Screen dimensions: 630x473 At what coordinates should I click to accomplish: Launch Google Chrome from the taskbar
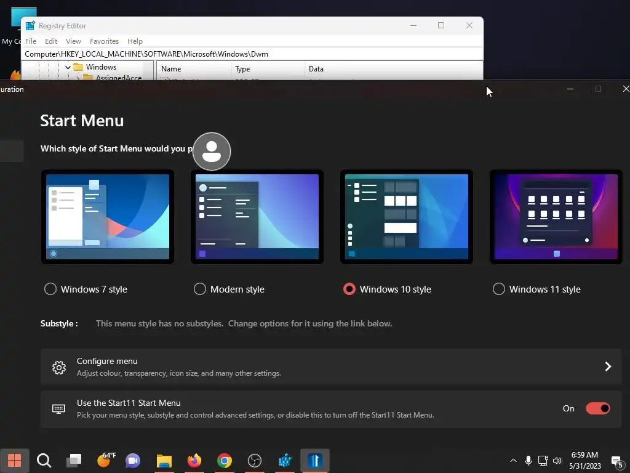coord(224,461)
